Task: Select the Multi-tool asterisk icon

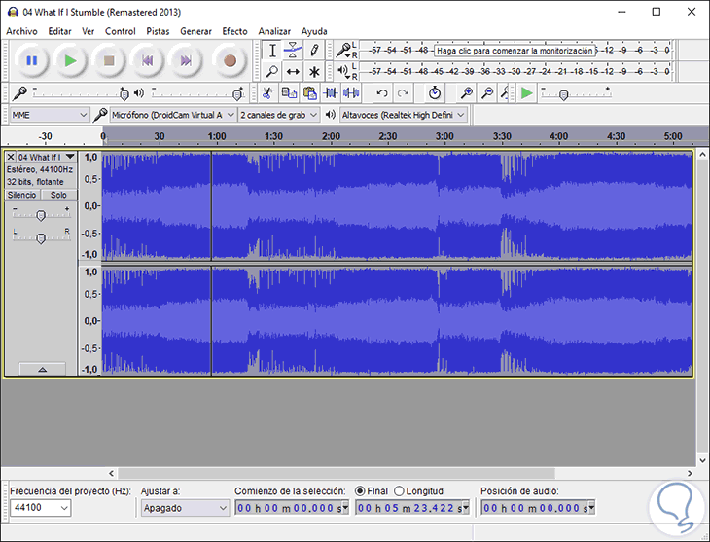Action: point(314,71)
